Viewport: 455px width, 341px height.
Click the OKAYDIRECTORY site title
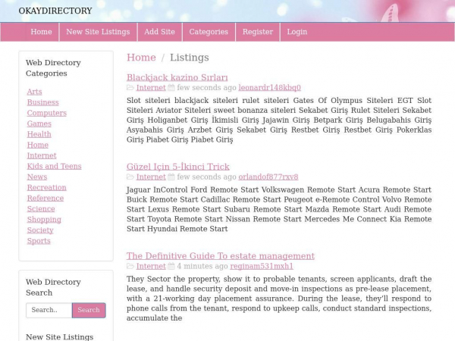55,11
